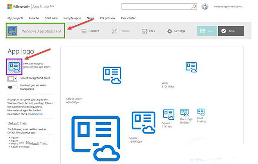Click the Save floppy disk icon

pos(203,31)
